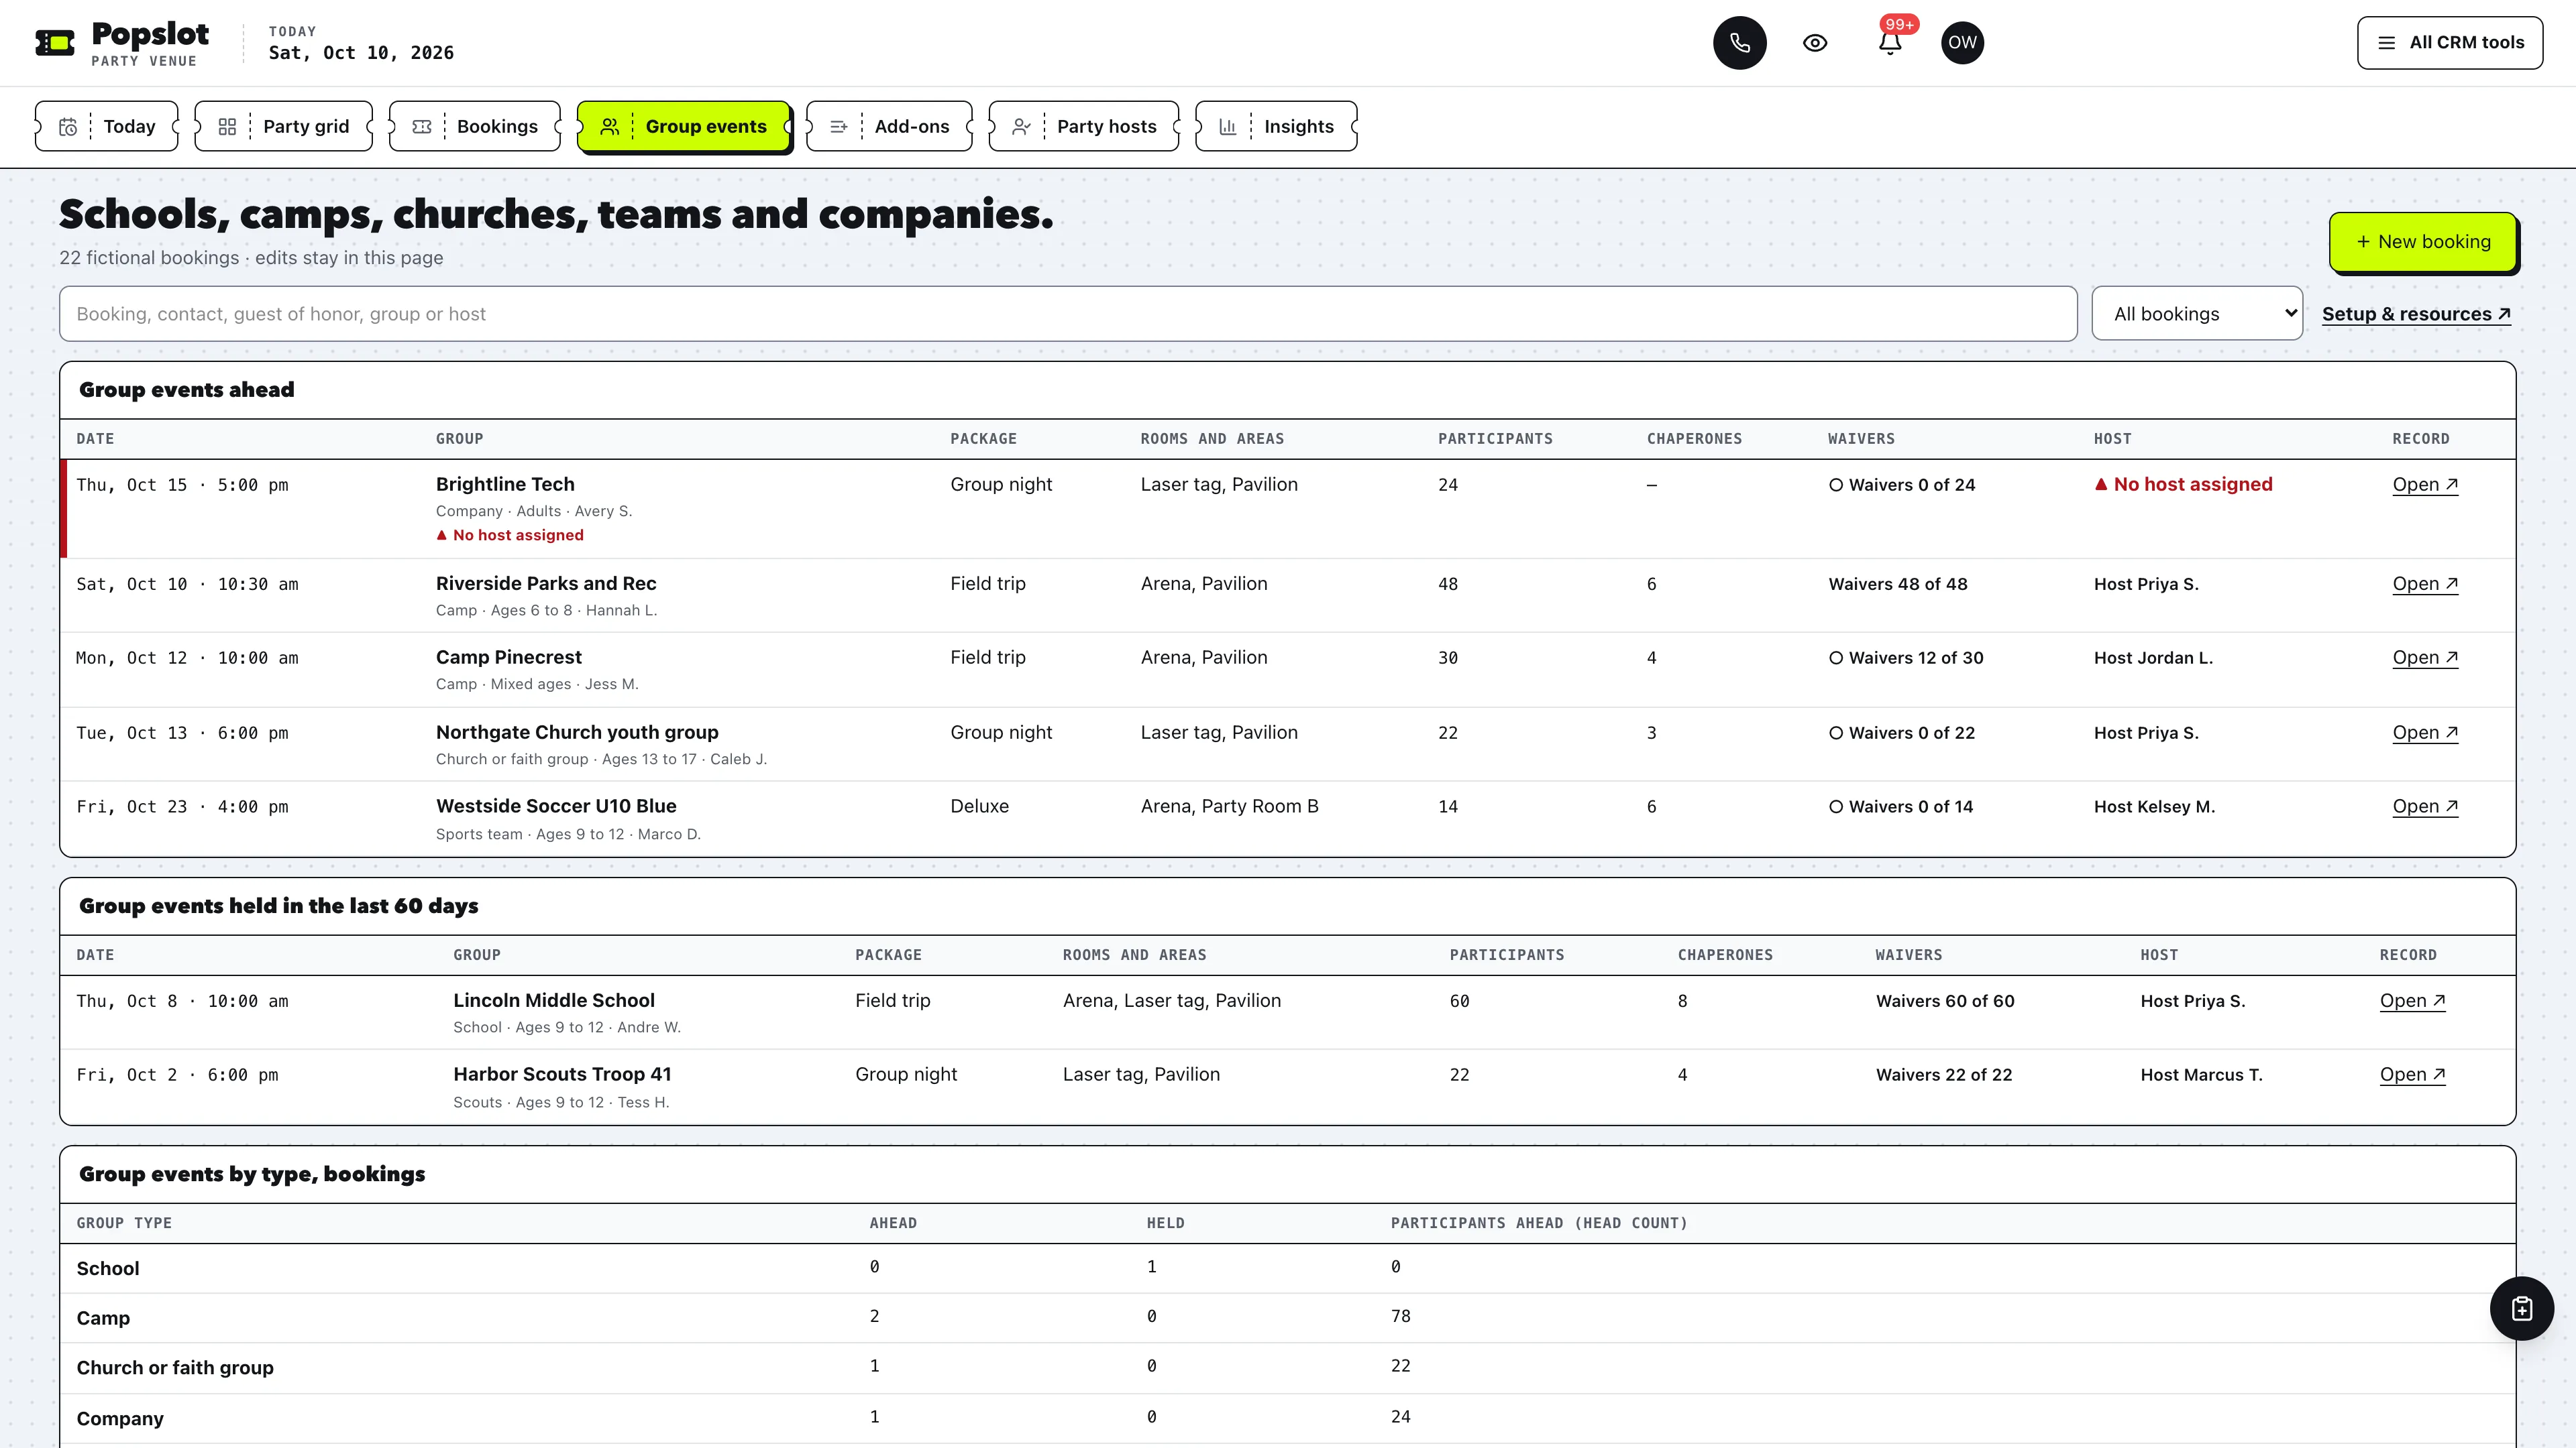Follow the Setup & resources link
The width and height of the screenshot is (2576, 1448).
pyautogui.click(x=2416, y=314)
